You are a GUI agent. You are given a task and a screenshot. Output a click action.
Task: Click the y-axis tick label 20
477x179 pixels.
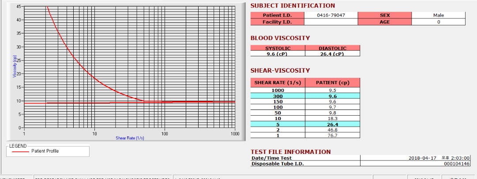point(19,74)
